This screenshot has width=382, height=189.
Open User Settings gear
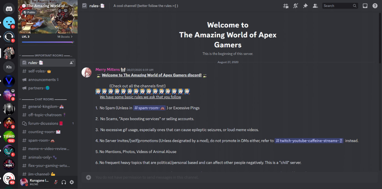71,182
